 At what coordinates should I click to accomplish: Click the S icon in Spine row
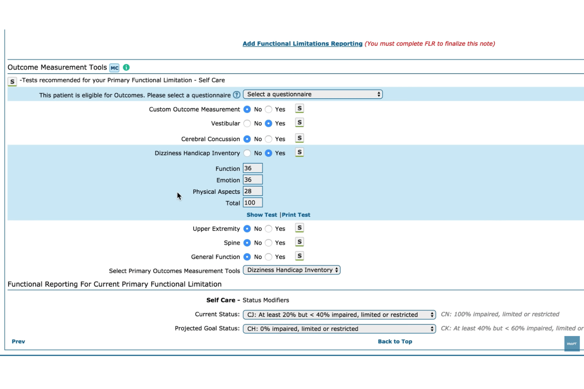(x=299, y=242)
